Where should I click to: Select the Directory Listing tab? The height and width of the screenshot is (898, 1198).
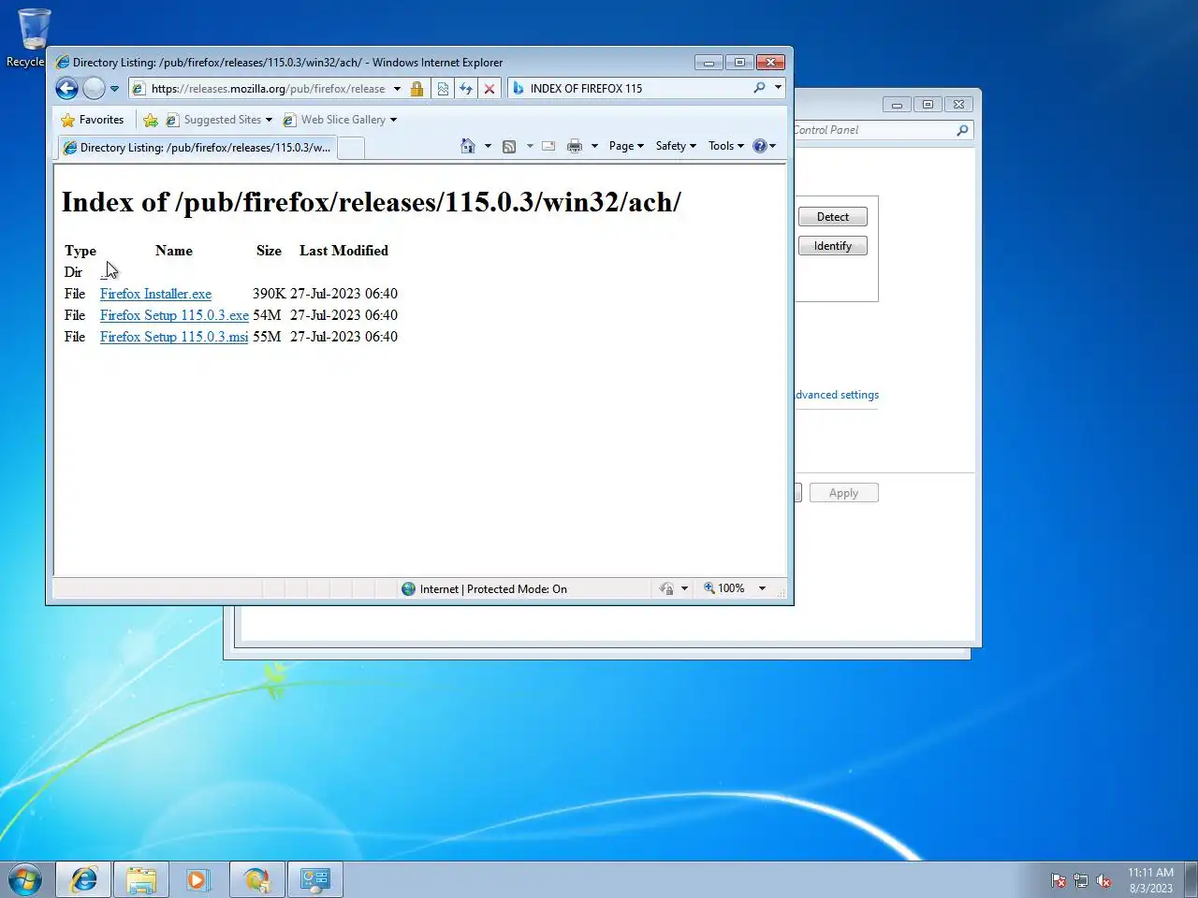pos(197,148)
